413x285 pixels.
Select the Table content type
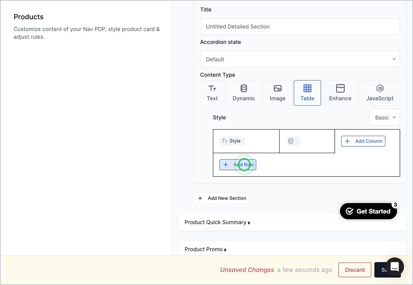click(x=307, y=93)
